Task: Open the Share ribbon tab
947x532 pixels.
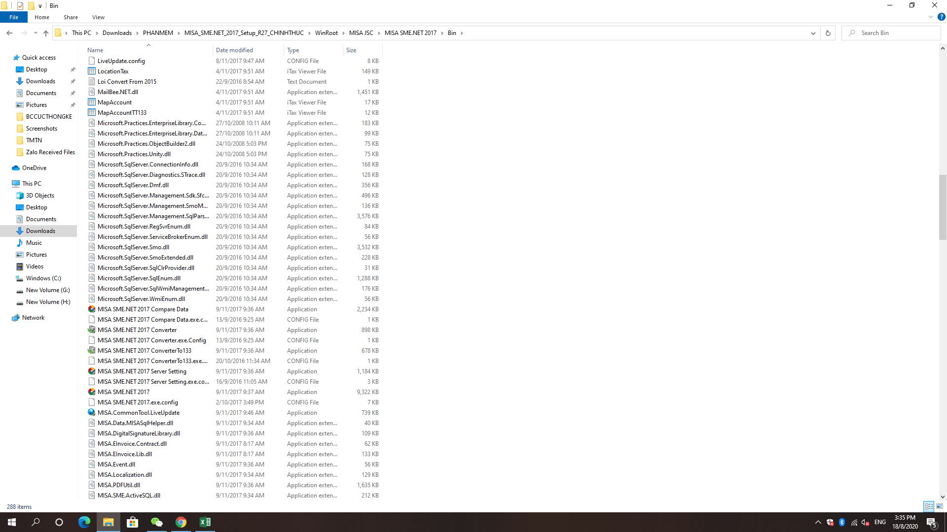Action: click(71, 17)
